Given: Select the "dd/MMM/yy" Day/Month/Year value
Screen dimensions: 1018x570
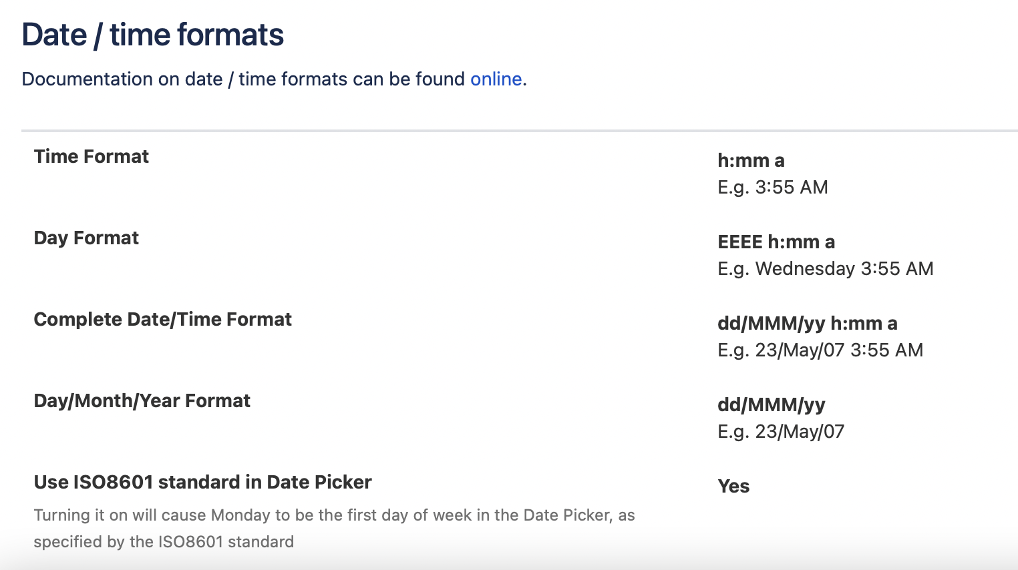Looking at the screenshot, I should [x=771, y=404].
